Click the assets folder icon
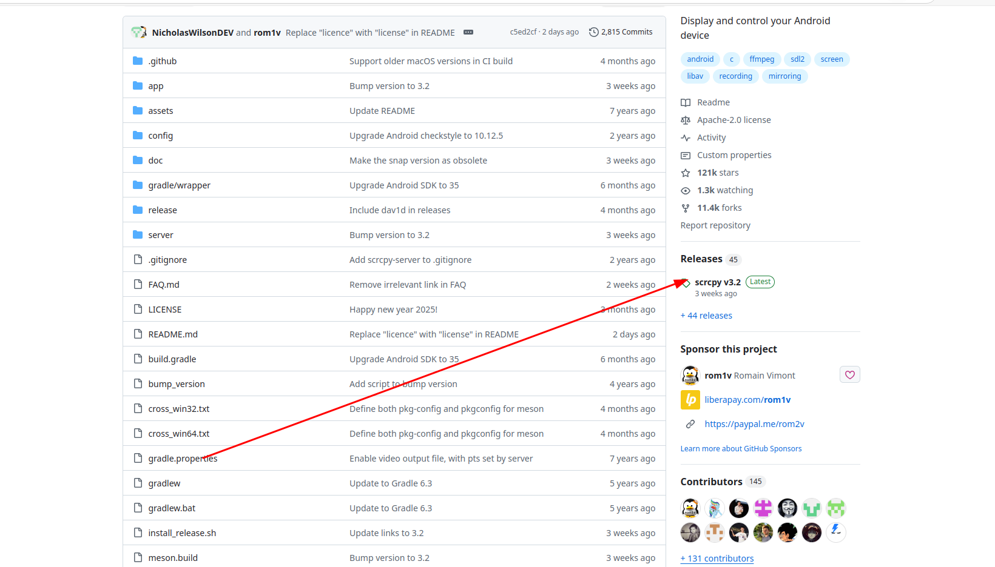The image size is (995, 567). coord(138,110)
